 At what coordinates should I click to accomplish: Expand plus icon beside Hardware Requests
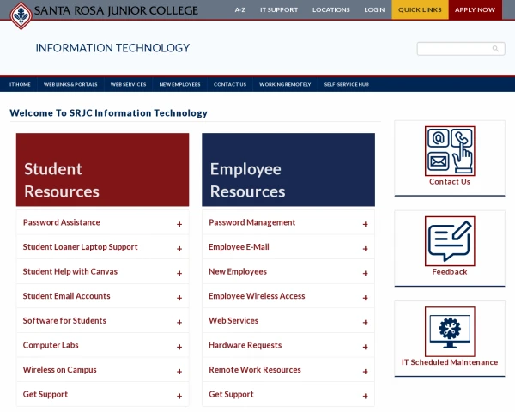(x=366, y=347)
